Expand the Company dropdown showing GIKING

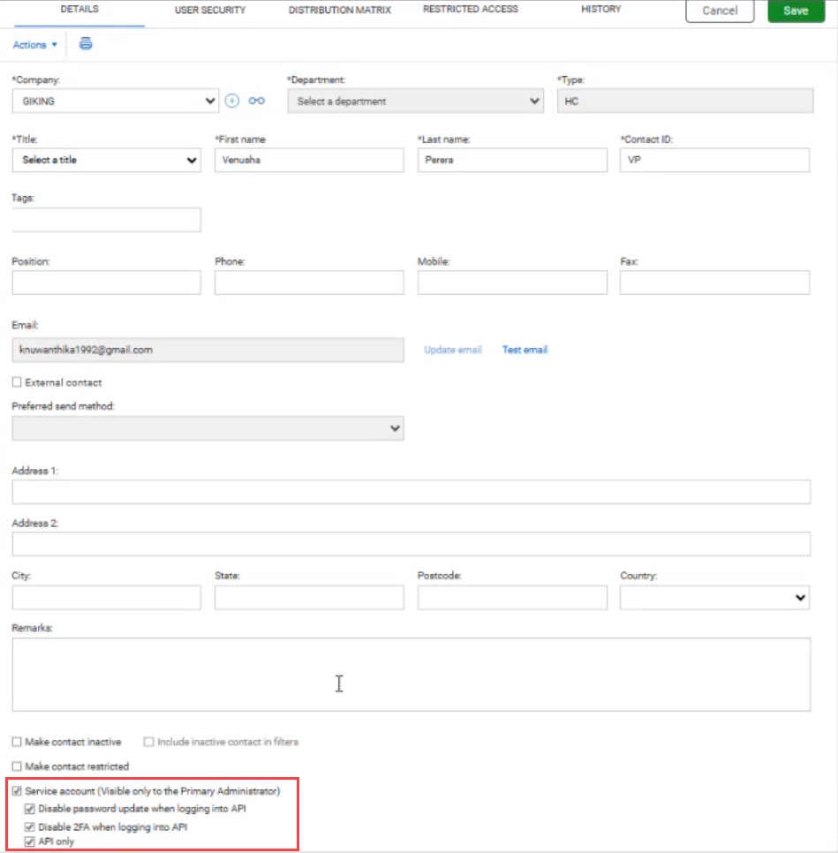(115, 101)
